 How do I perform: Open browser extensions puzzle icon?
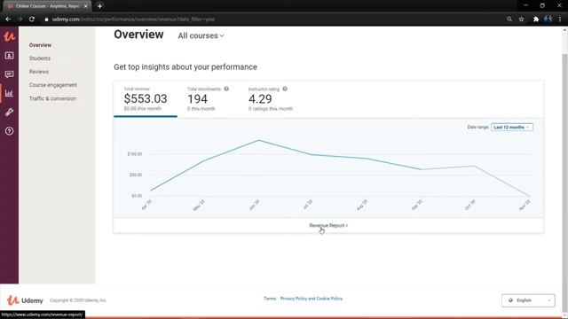[536, 19]
